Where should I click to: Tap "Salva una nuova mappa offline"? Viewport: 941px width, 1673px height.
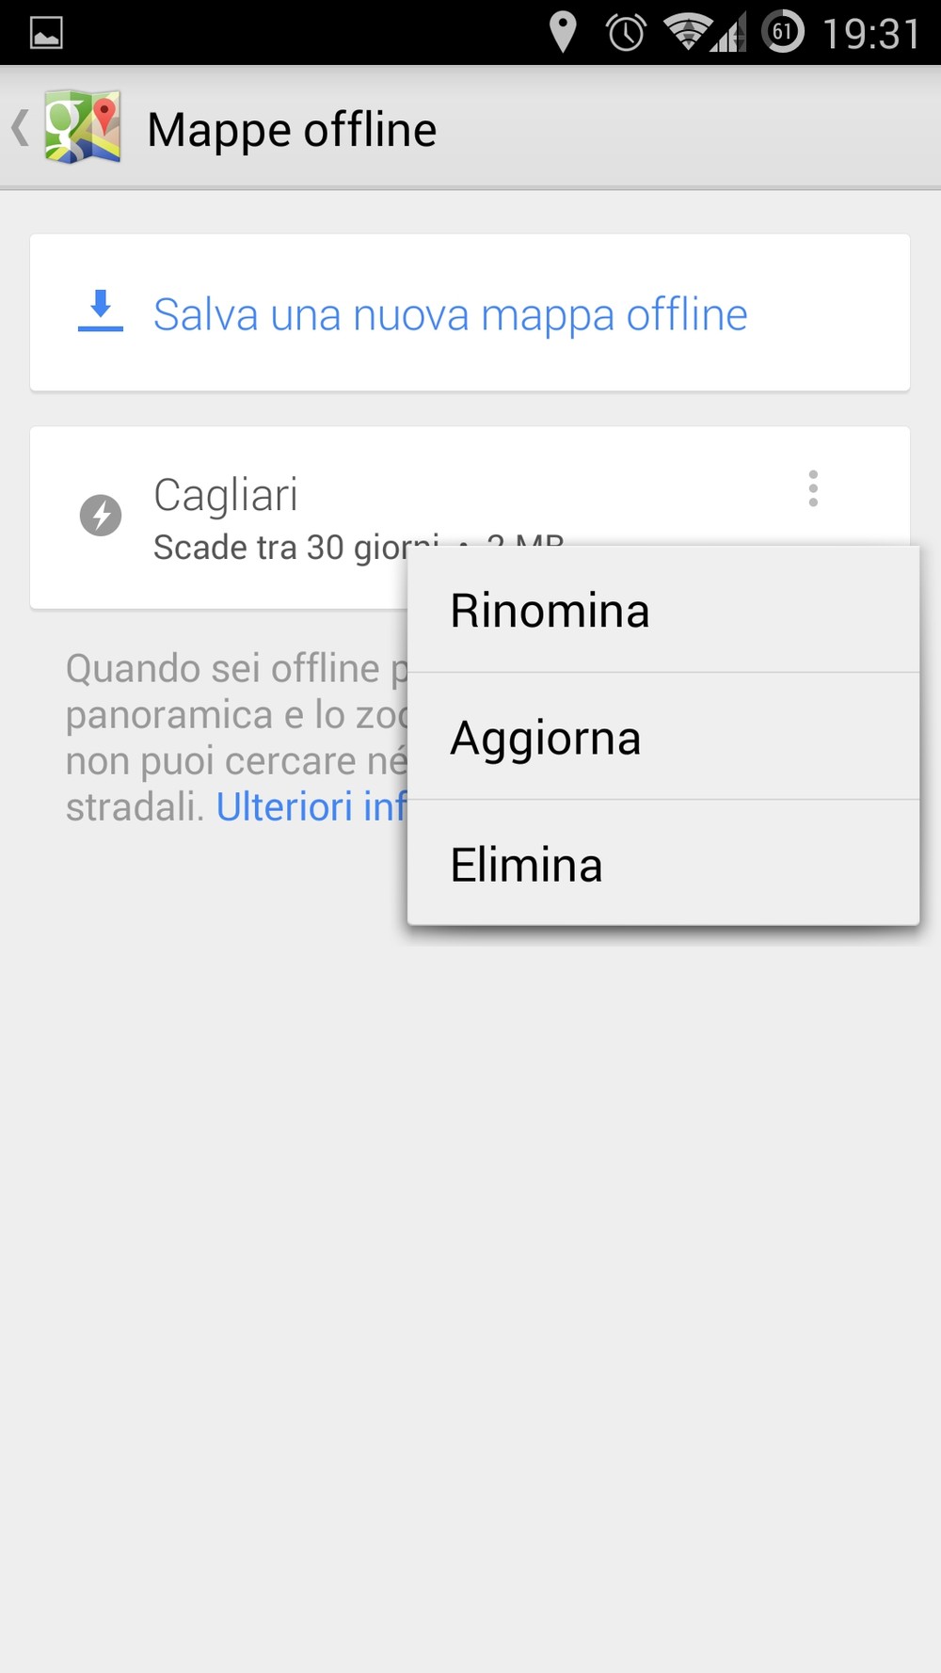point(450,314)
